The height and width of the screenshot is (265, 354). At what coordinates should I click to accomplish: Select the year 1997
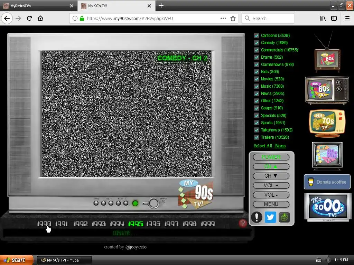tap(171, 224)
